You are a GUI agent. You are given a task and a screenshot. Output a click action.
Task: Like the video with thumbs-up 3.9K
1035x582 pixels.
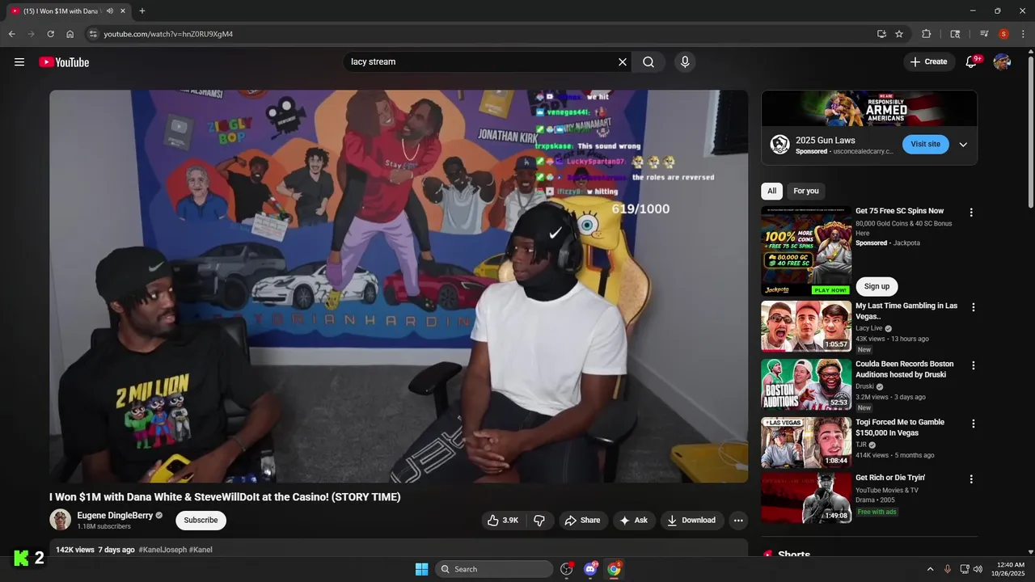[502, 521]
